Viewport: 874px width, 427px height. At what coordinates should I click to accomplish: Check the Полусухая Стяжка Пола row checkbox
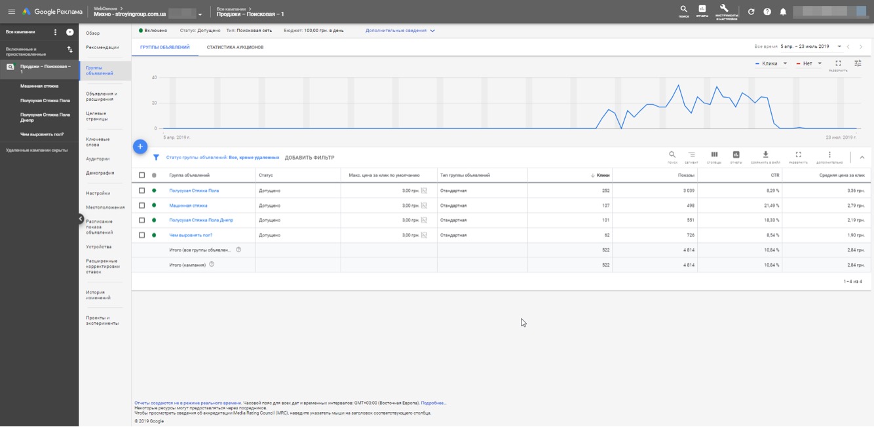coord(142,191)
